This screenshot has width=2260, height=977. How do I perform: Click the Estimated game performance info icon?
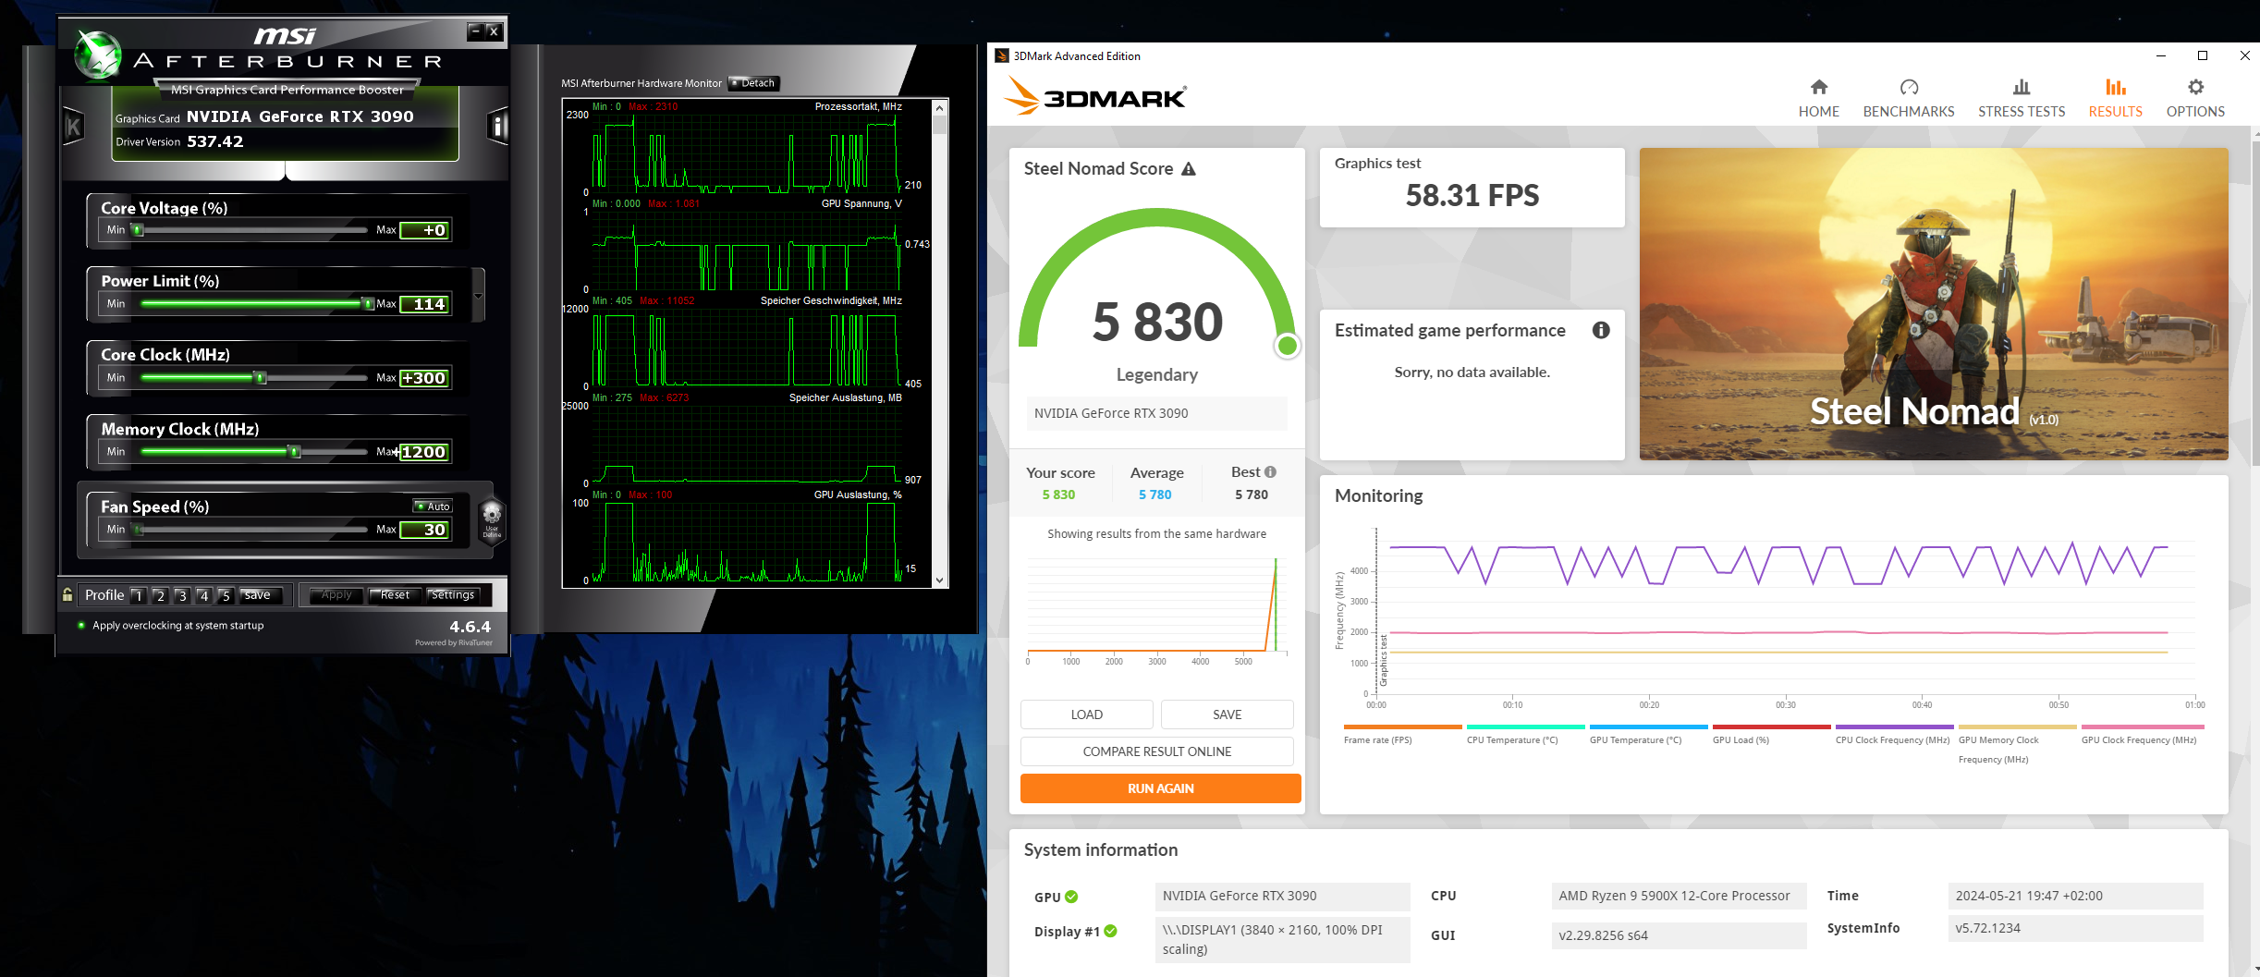click(x=1601, y=330)
